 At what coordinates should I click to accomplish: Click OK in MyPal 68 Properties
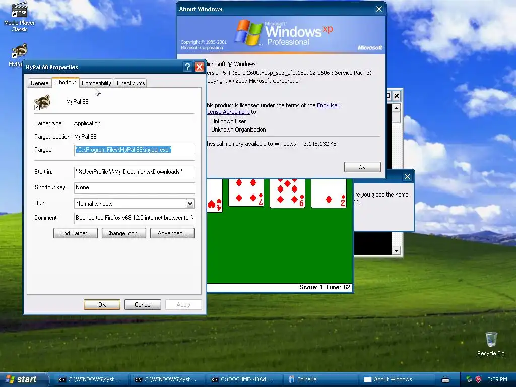pos(102,305)
